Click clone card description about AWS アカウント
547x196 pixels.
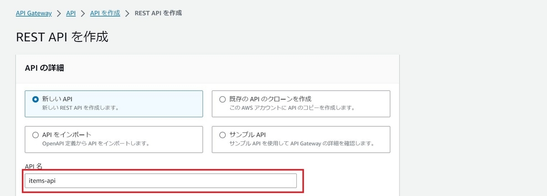point(292,108)
